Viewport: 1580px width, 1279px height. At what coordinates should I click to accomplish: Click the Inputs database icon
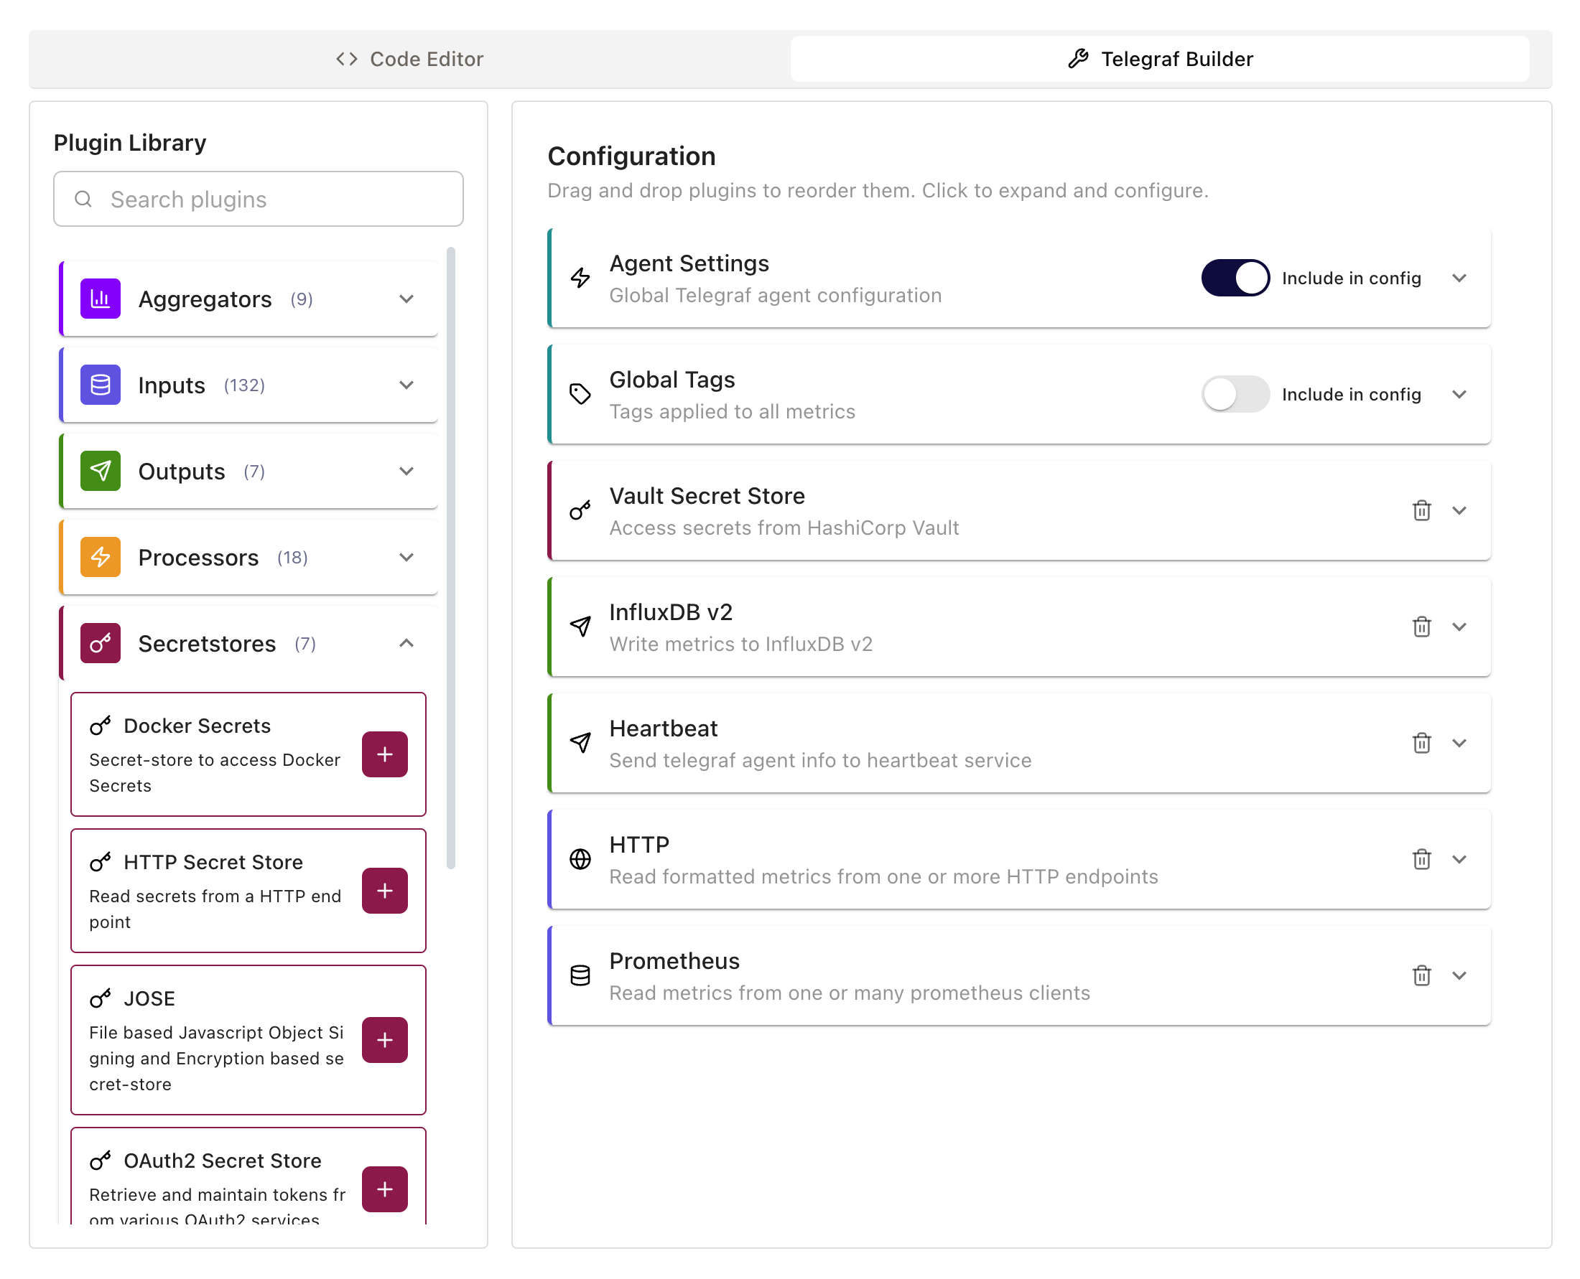(x=101, y=385)
